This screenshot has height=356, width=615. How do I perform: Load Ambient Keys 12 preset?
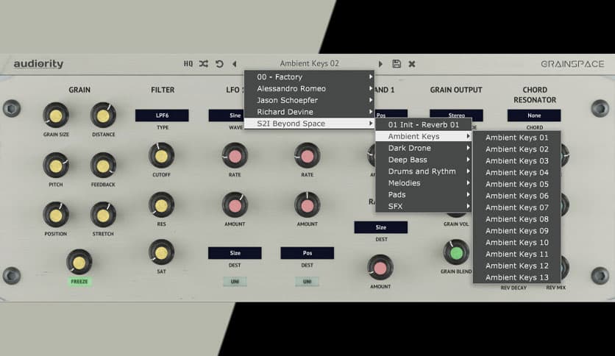coord(517,266)
